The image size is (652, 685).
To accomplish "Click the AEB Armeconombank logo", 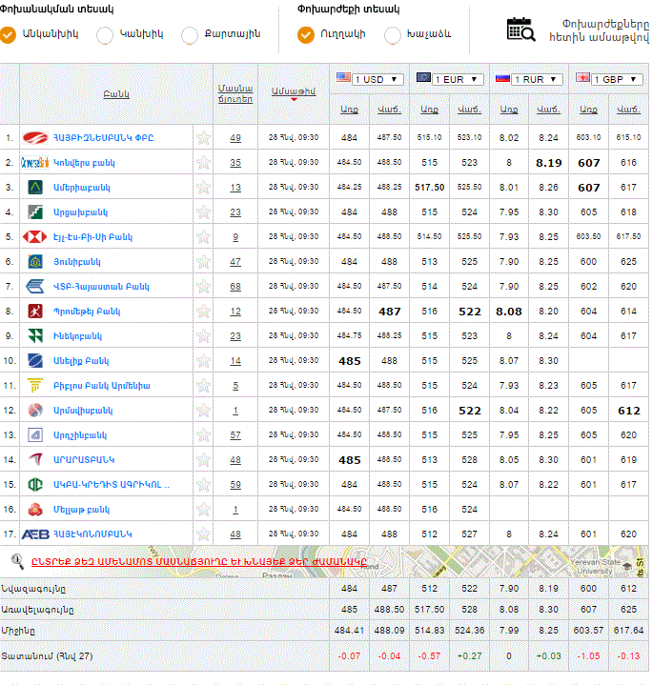I will [35, 534].
